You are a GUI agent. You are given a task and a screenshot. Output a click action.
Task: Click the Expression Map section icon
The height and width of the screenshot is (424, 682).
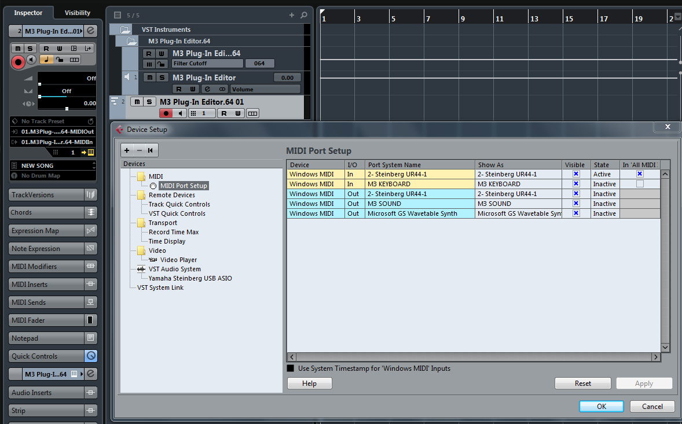click(90, 231)
